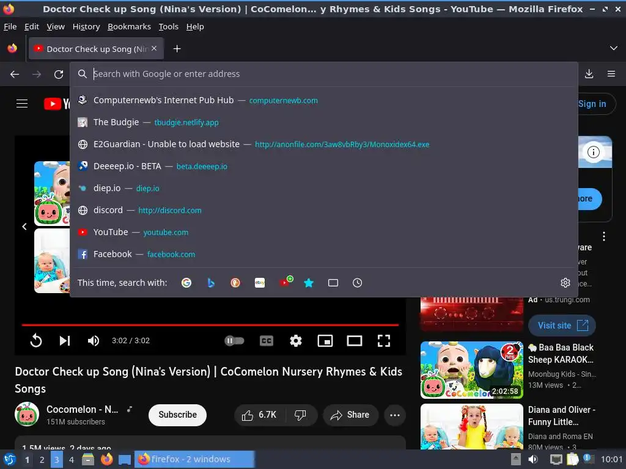
Task: Select the Facebook suggestion
Action: click(324, 253)
